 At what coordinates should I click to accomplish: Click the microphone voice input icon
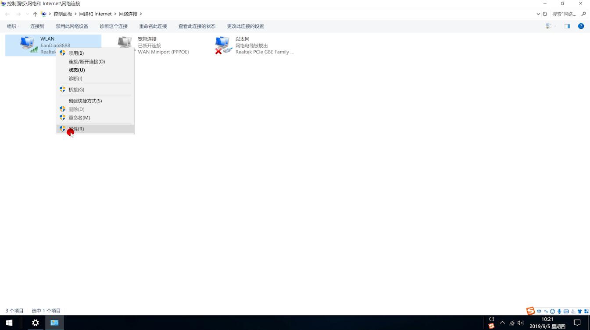[x=559, y=312]
